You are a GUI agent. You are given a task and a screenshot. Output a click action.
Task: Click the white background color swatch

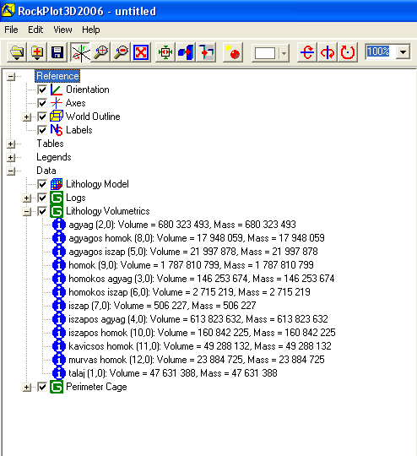pos(265,53)
